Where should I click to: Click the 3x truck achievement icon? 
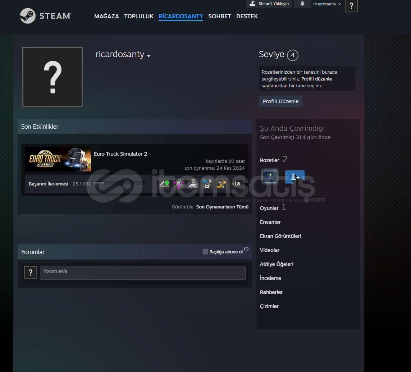[x=207, y=184]
